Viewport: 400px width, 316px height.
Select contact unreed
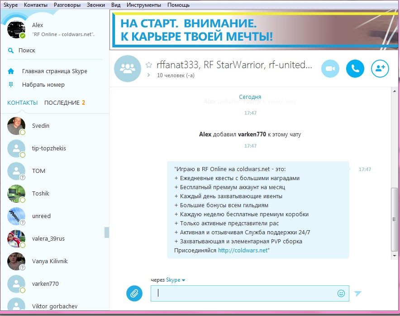55,216
